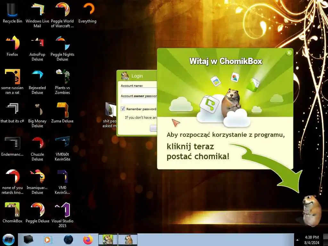Open the Windows Start menu
This screenshot has height=246, width=328.
click(8, 240)
